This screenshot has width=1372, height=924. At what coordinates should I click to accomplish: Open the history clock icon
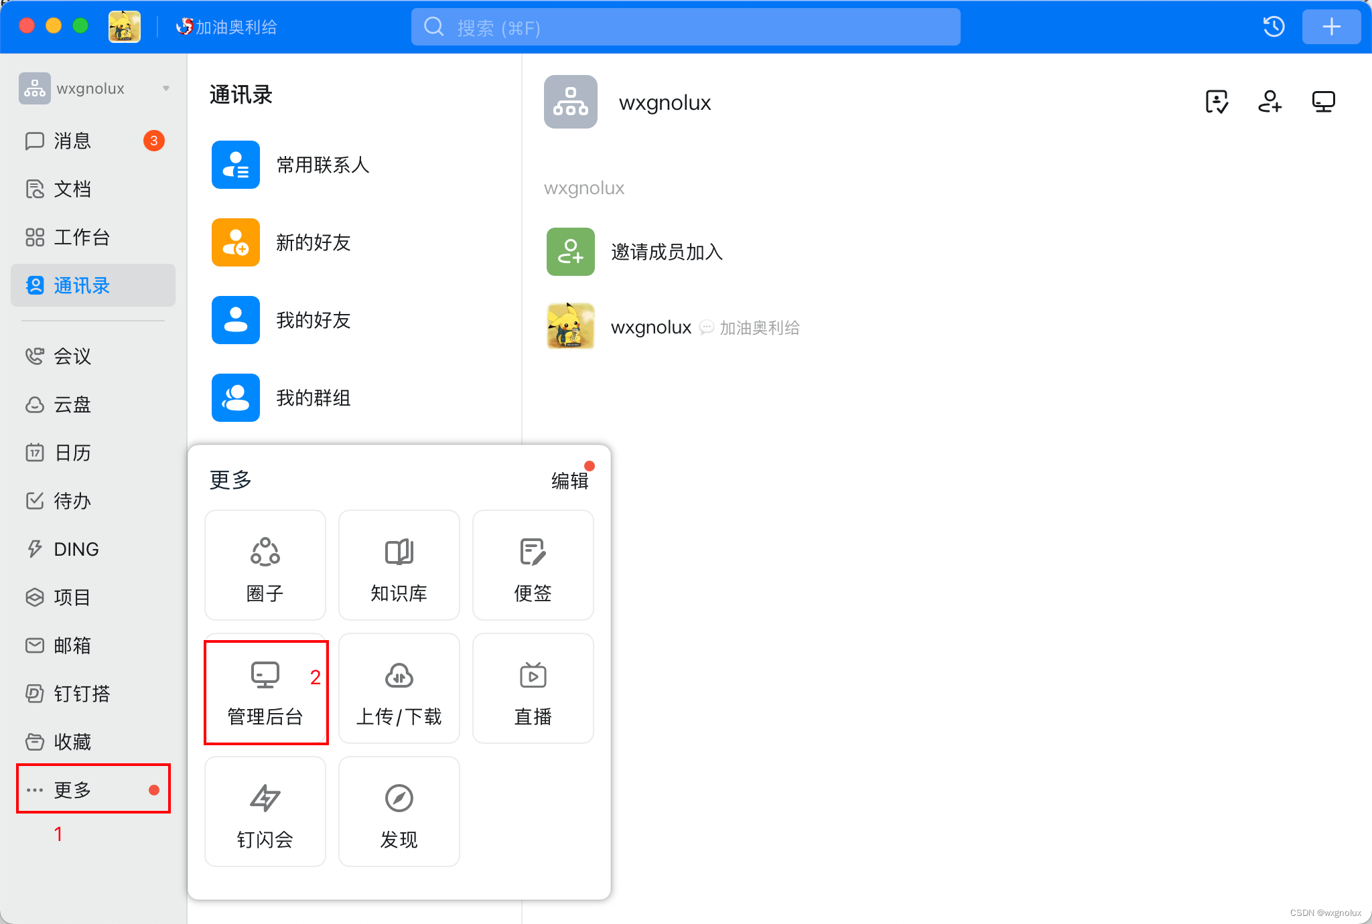click(1274, 27)
